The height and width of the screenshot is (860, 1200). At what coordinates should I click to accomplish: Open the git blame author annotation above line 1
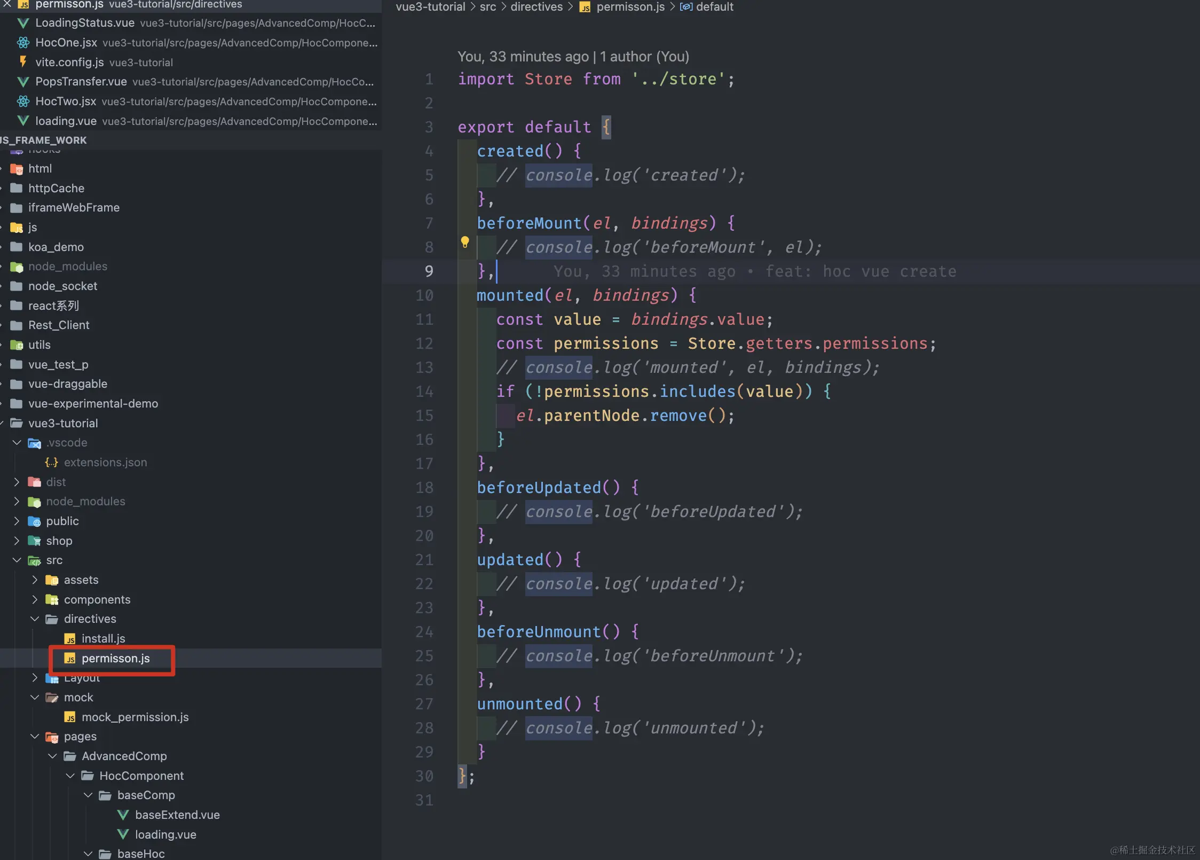pyautogui.click(x=573, y=57)
